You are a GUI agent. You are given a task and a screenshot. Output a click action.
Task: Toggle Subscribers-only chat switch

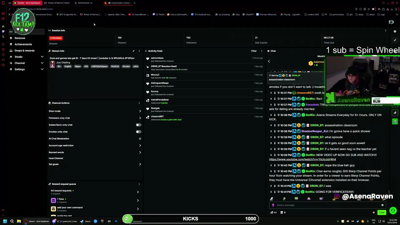[138, 125]
